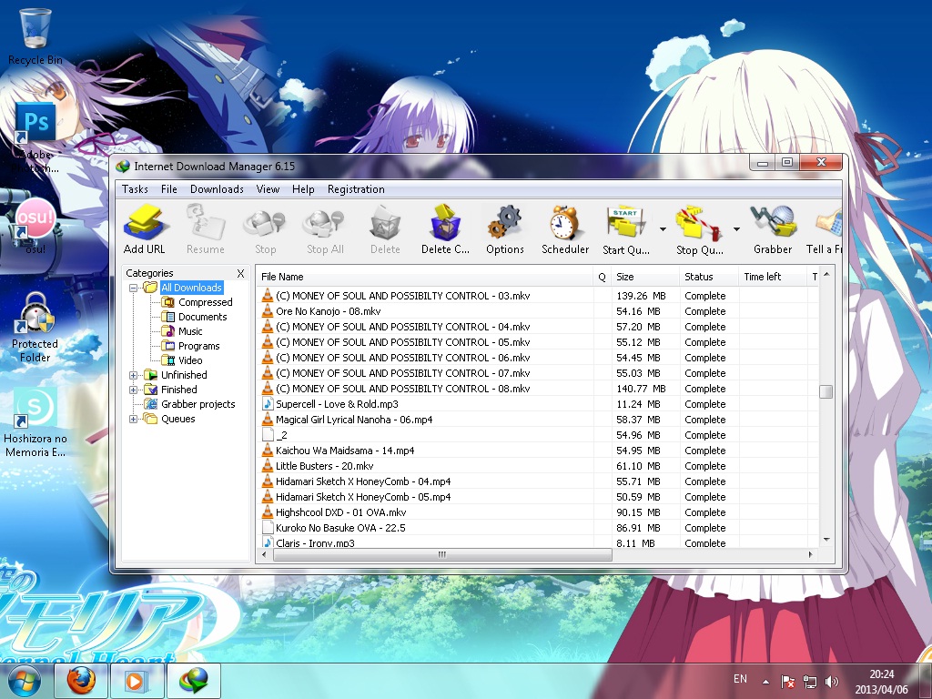This screenshot has height=699, width=932.
Task: Close the Categories panel with X
Action: point(240,273)
